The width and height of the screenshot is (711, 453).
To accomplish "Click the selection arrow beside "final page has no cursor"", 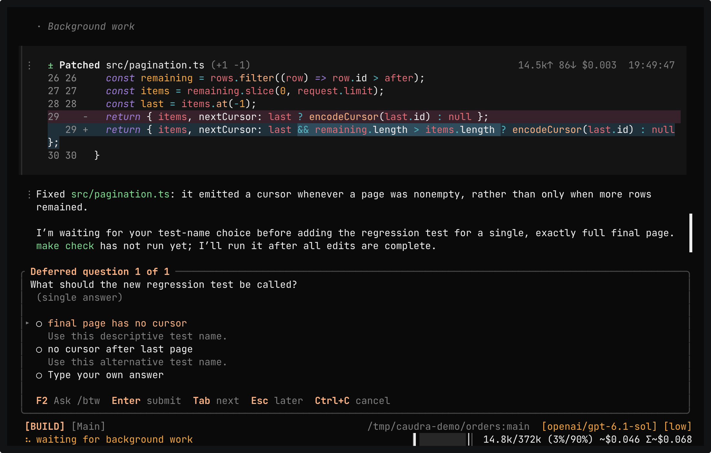I will tap(27, 323).
